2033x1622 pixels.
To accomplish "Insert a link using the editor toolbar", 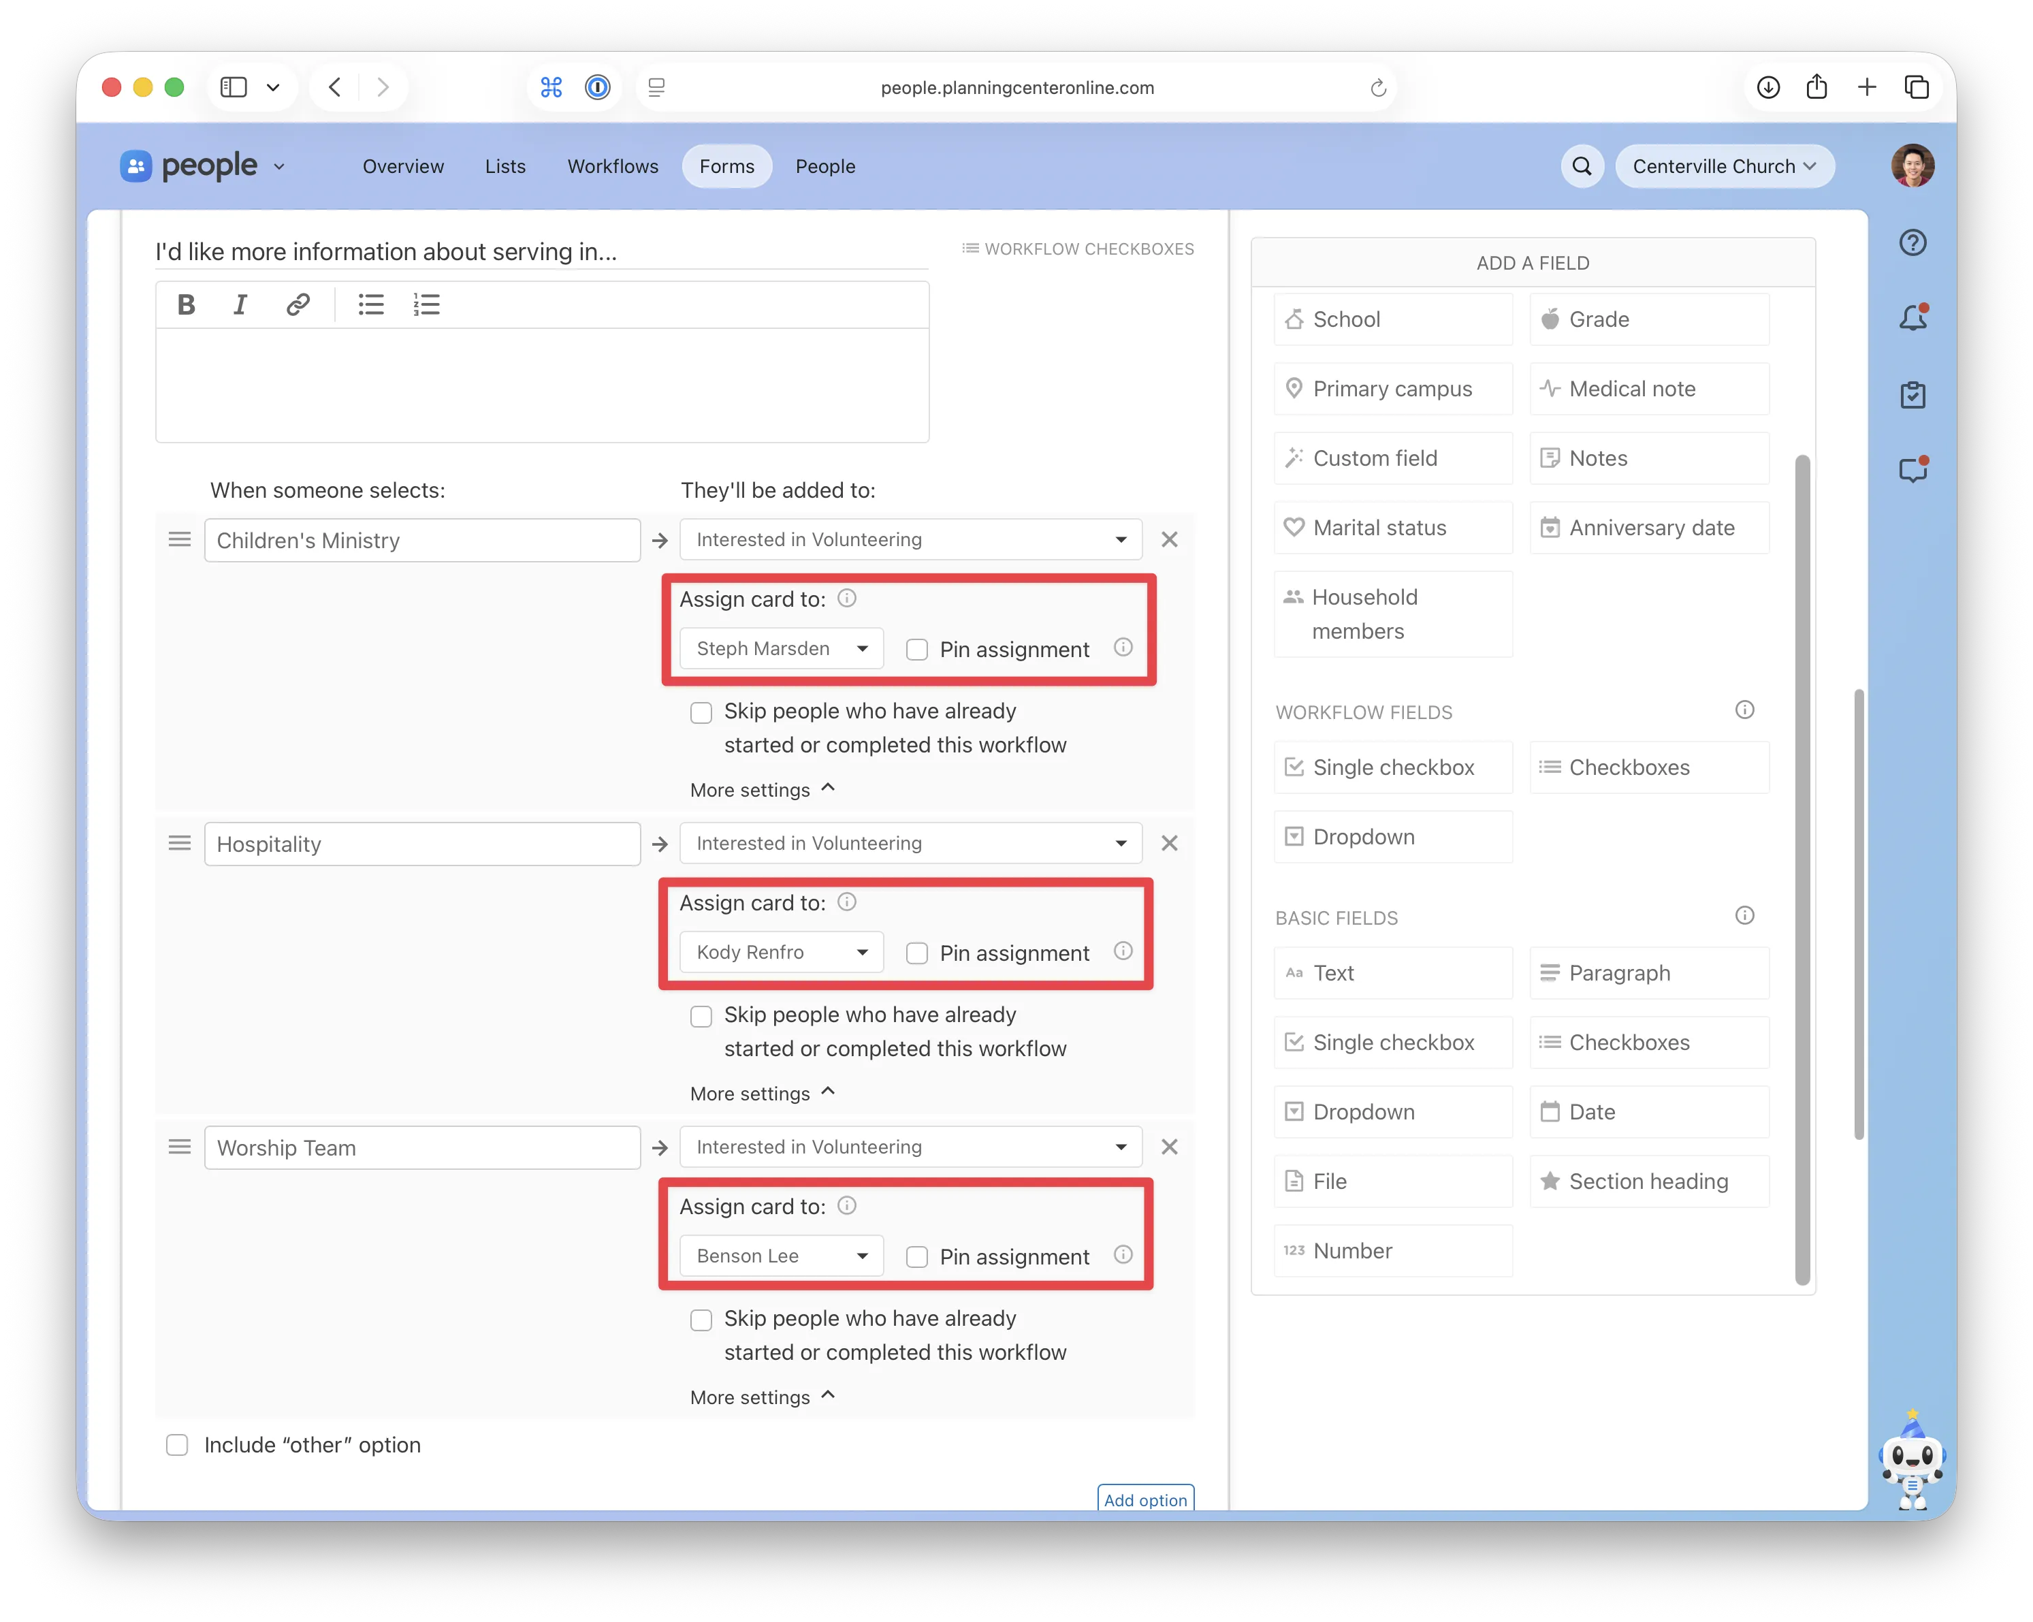I will point(298,304).
